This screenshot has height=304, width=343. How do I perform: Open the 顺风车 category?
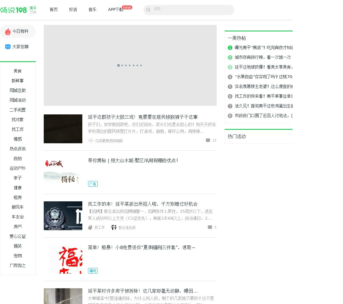[x=18, y=207]
